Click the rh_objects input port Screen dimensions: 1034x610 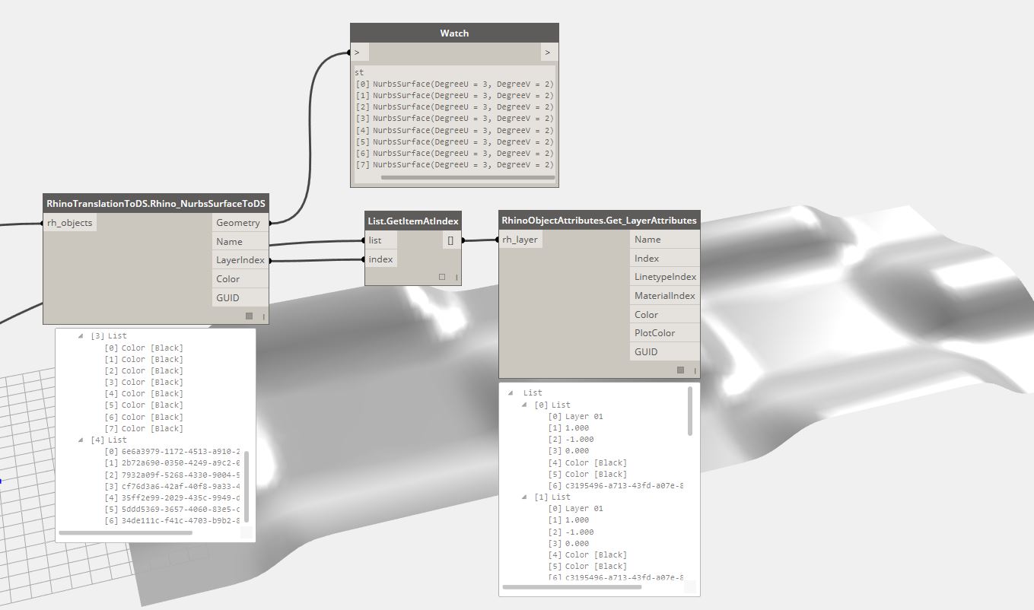pos(70,223)
